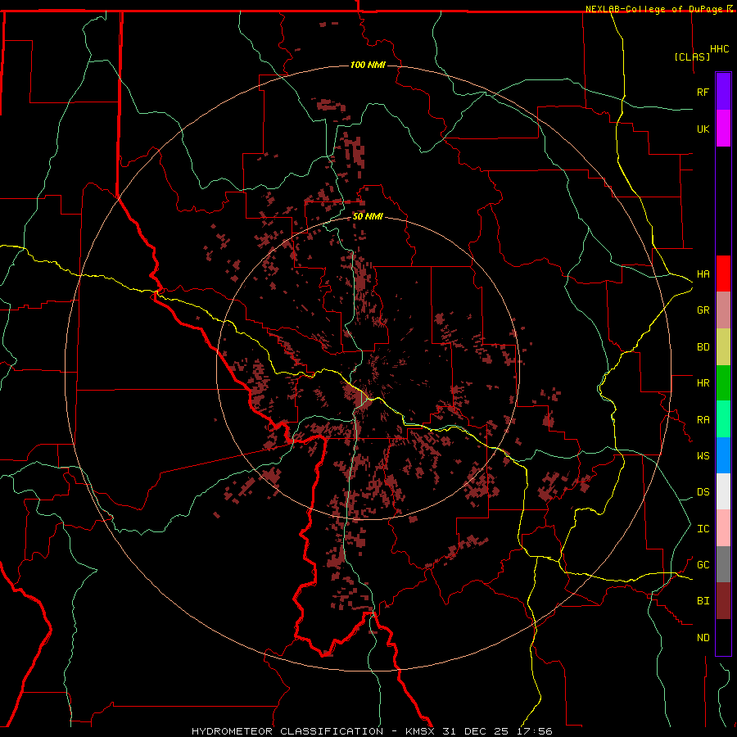Click the HYDROMETEOR CLASSIFICATION title text
This screenshot has width=737, height=737.
coord(287,731)
